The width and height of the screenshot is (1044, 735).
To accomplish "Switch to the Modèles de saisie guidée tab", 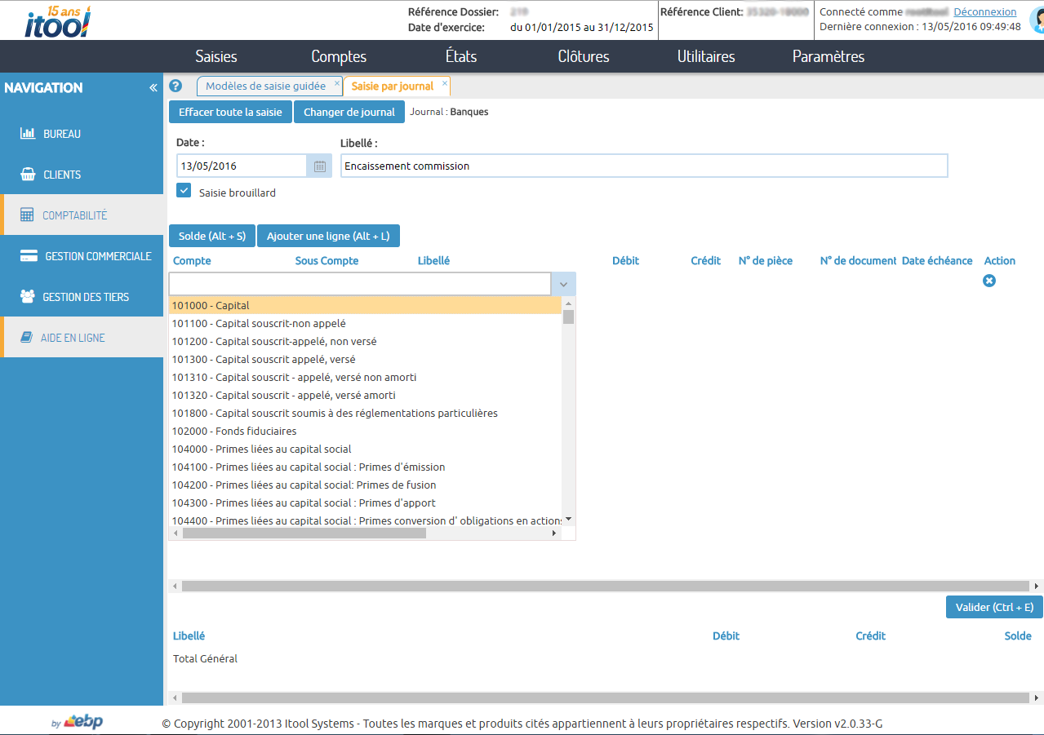I will tap(265, 86).
